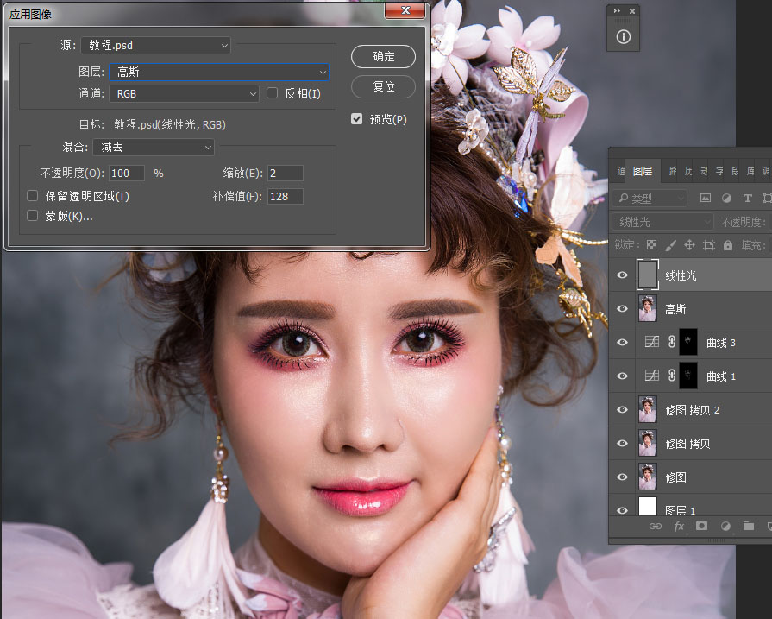Screen dimensions: 772x619
Task: Switch to the 字符 tab
Action: 719,171
